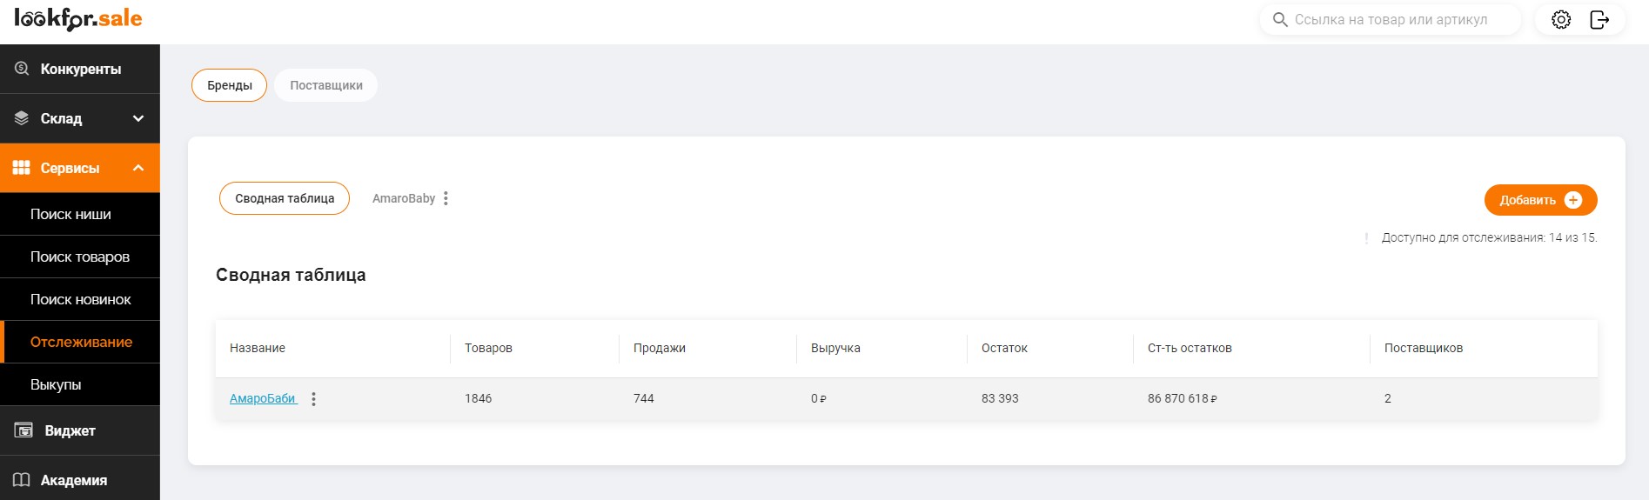The image size is (1649, 500).
Task: Click the Конкуренты sidebar icon
Action: pos(22,69)
